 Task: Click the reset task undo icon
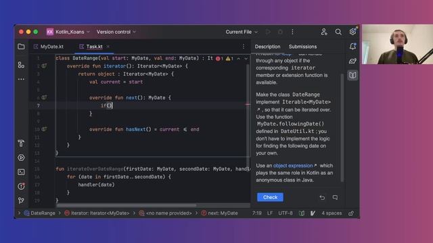[x=322, y=198]
